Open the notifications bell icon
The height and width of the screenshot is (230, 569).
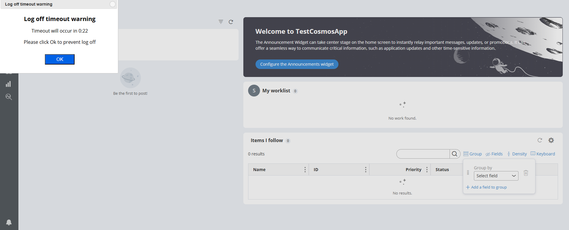pos(9,222)
